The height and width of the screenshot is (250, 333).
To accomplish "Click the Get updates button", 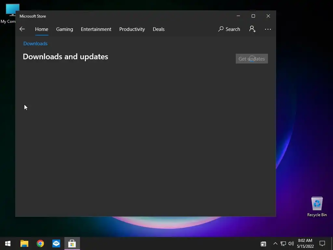I will point(252,59).
